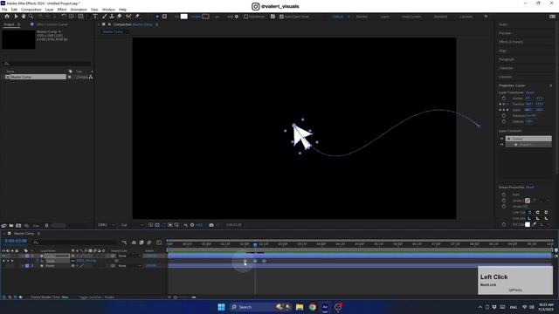
Task: Select the Brush tool
Action: coord(105,17)
